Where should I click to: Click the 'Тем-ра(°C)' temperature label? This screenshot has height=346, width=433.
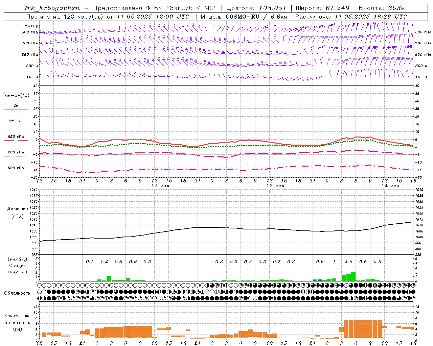pos(16,96)
